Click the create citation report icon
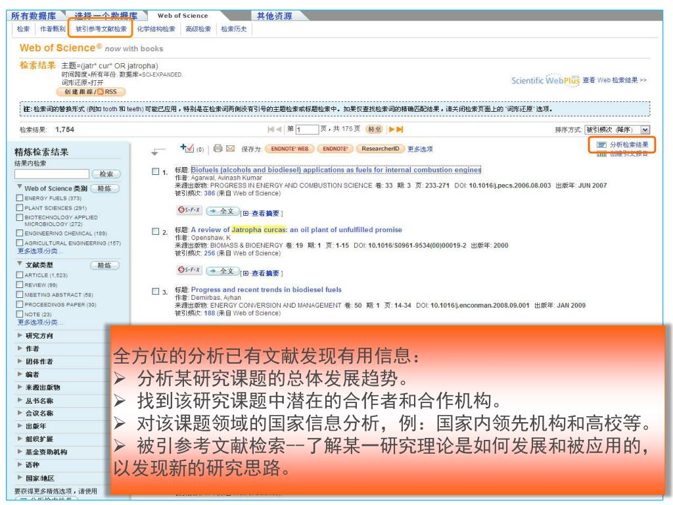Viewport: 673px width, 505px height. coord(601,154)
